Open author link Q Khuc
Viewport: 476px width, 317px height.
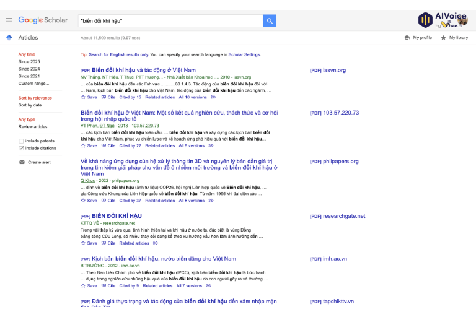(x=88, y=181)
